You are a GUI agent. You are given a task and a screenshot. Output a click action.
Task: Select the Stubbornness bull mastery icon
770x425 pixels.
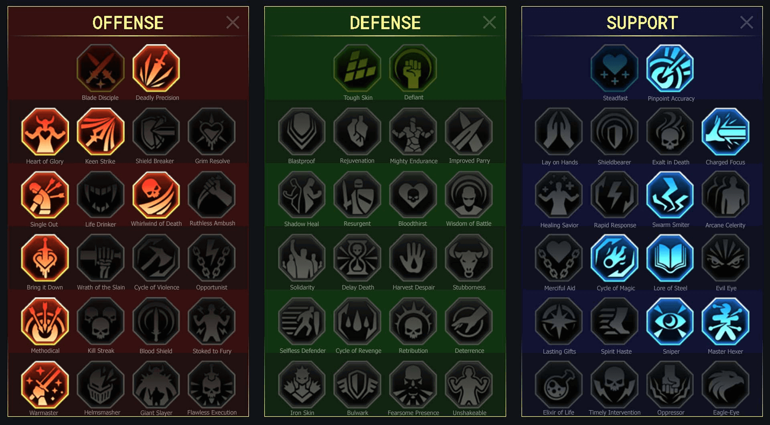click(x=469, y=258)
